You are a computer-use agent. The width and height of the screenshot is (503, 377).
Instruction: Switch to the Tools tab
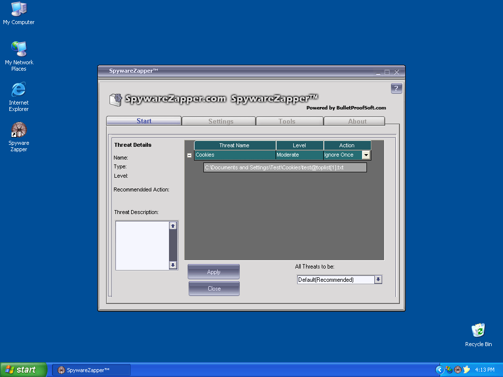pos(287,121)
